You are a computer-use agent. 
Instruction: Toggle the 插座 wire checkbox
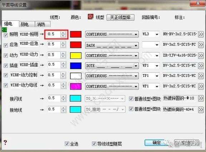click(x=5, y=65)
